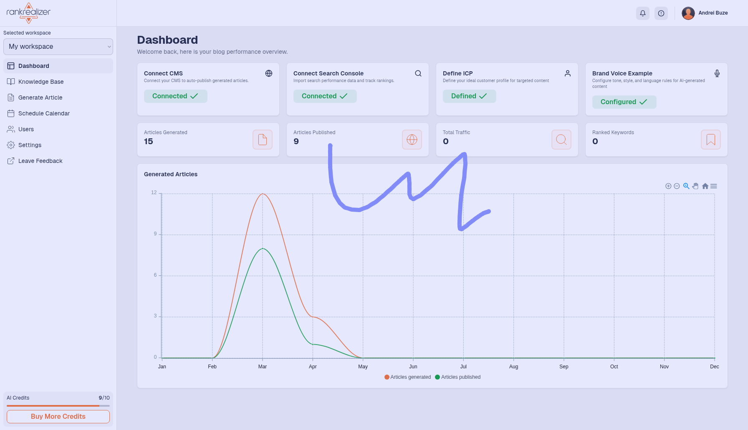748x430 pixels.
Task: Toggle the Articles generated legend series
Action: point(408,377)
